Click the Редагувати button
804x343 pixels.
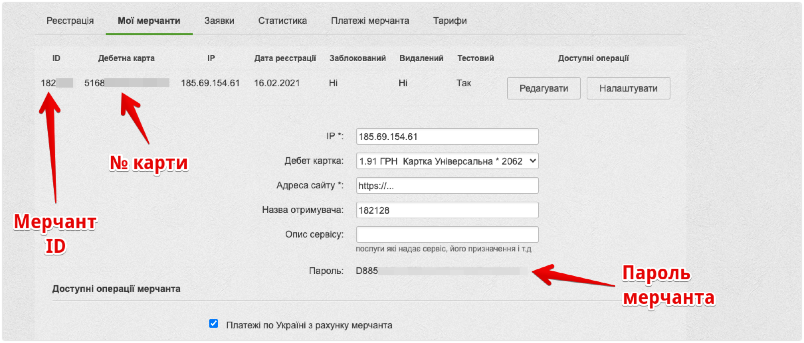[544, 88]
